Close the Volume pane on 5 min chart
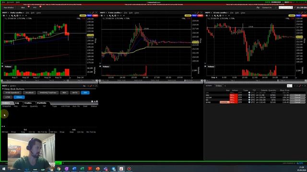 coord(100,66)
